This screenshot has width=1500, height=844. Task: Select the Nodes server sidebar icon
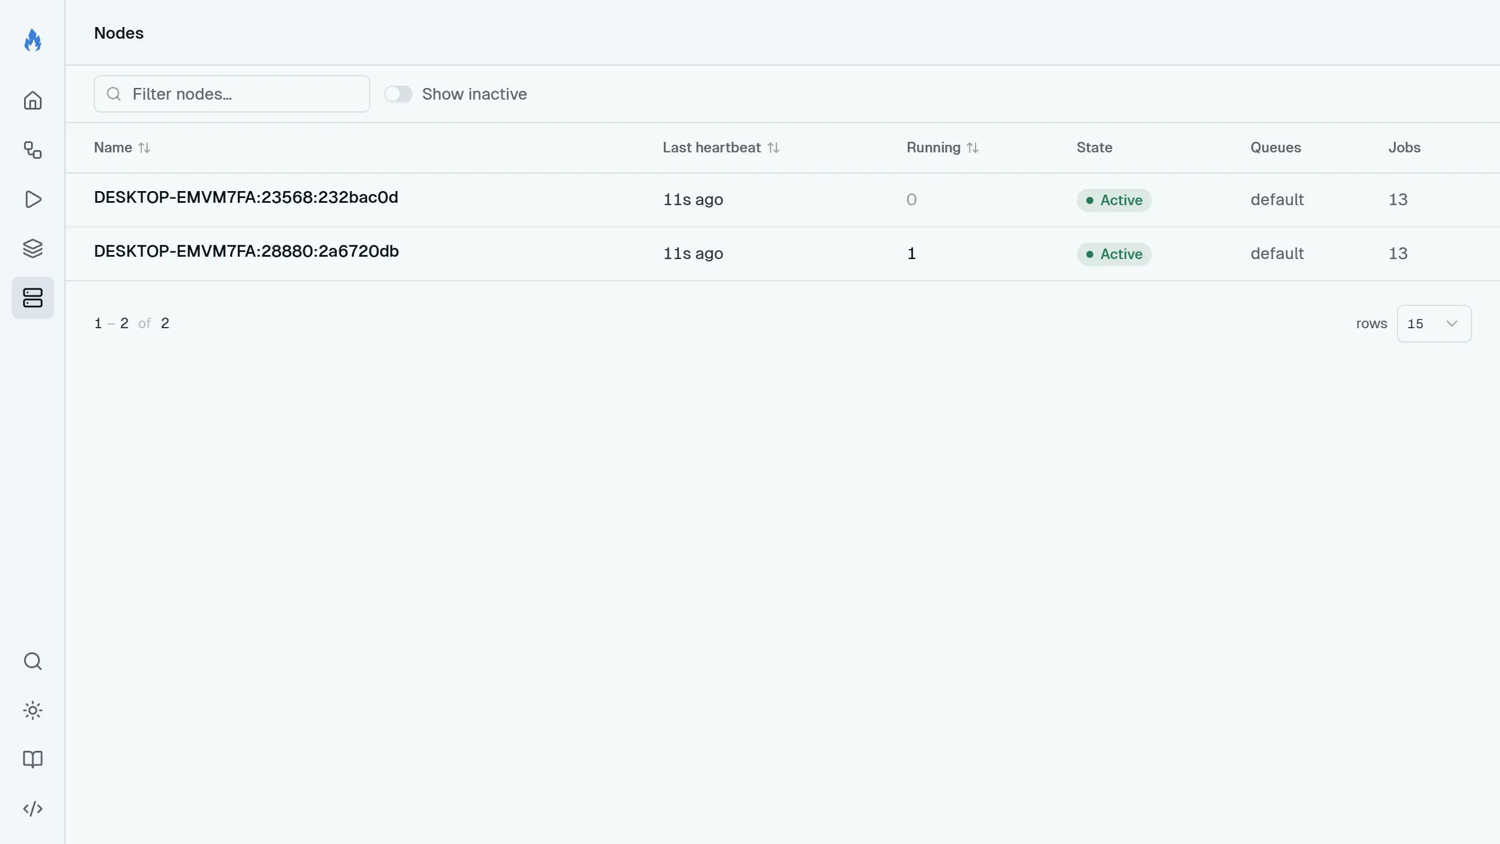(x=33, y=298)
